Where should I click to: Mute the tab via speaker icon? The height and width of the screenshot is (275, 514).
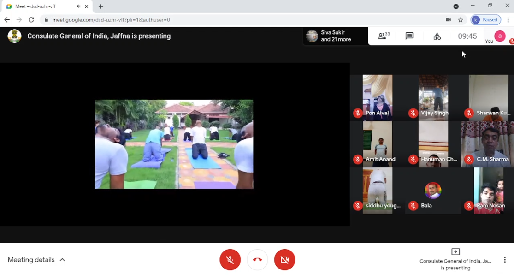(78, 6)
